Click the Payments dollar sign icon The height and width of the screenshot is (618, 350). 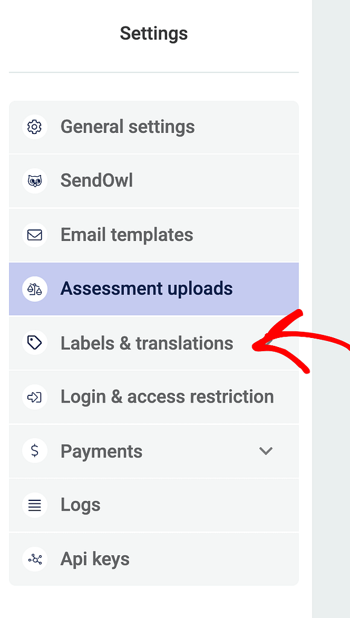pos(34,451)
